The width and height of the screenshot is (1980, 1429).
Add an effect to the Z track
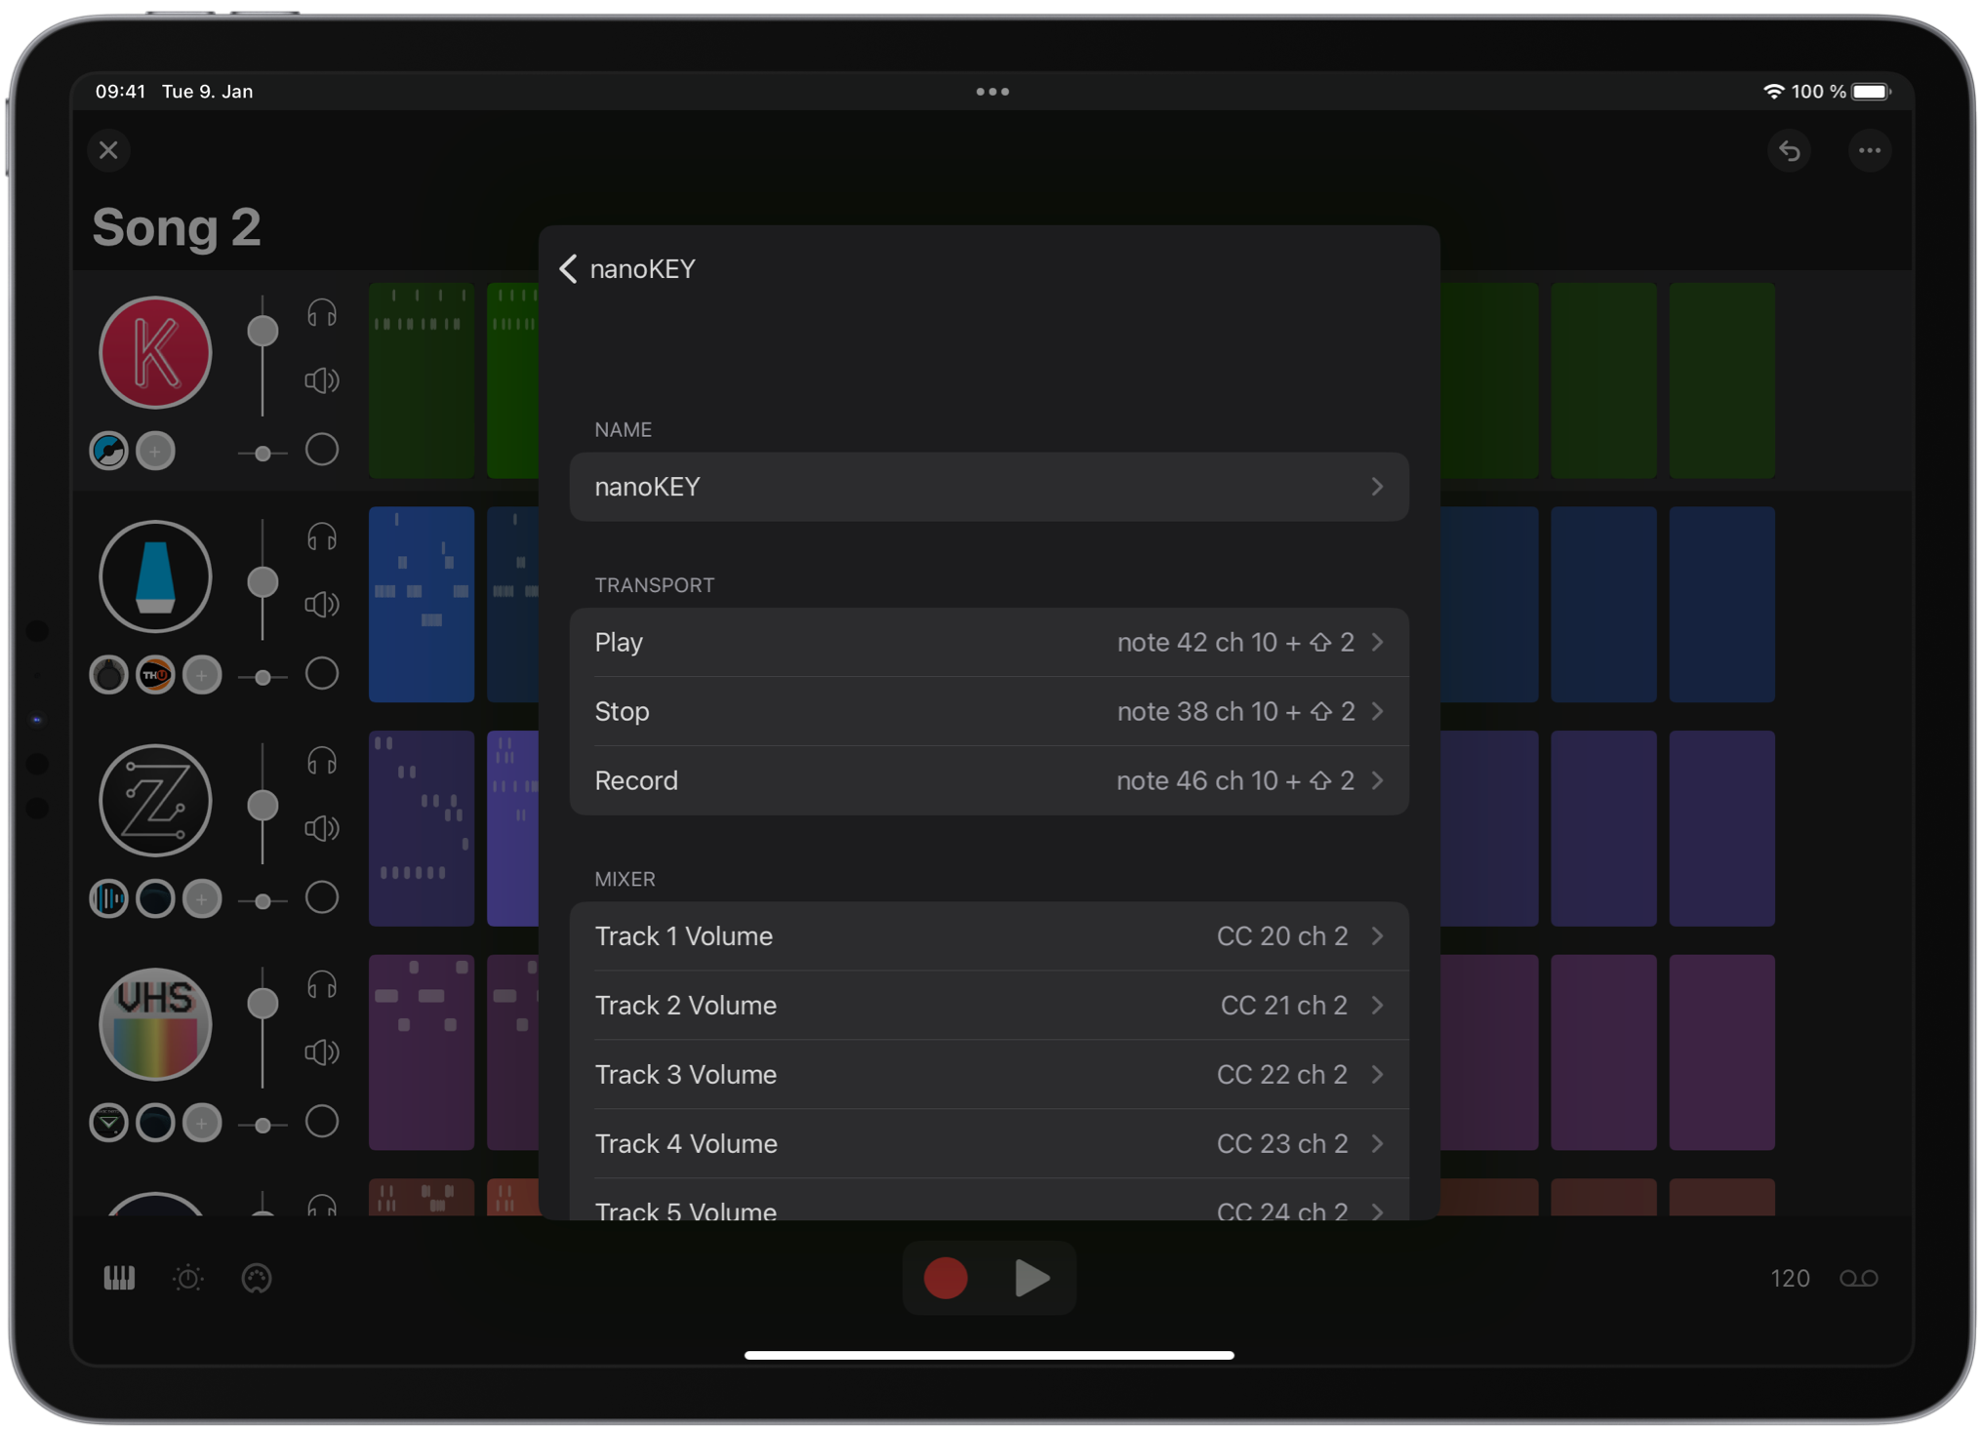coord(202,898)
